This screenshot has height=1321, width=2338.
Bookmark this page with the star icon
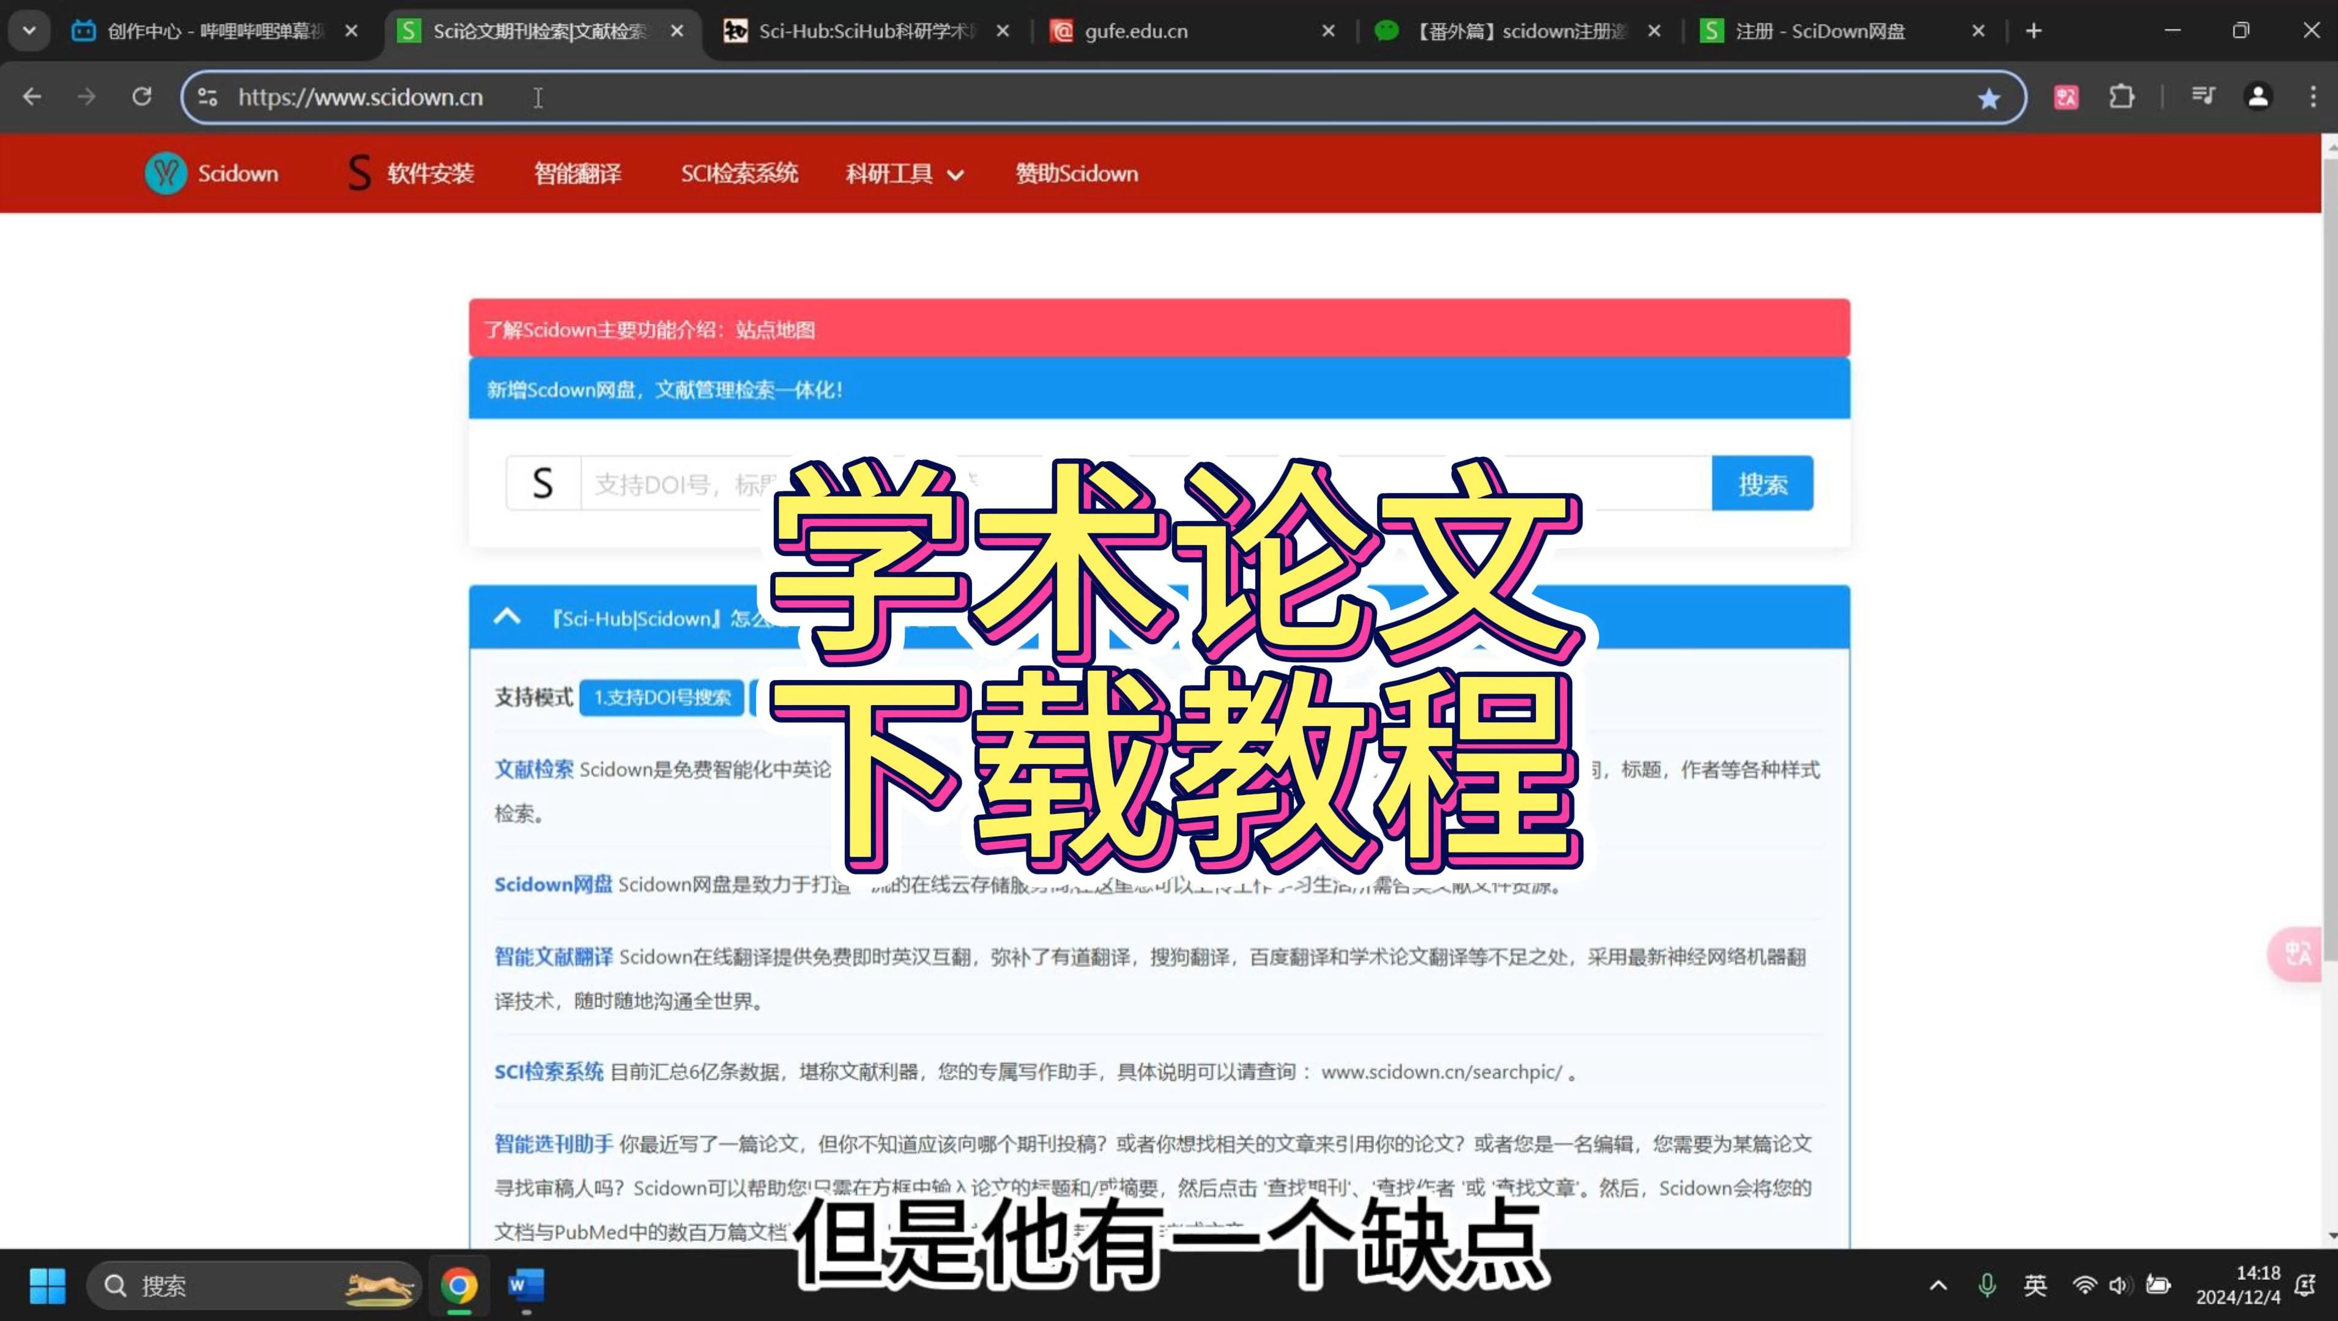pos(1989,97)
